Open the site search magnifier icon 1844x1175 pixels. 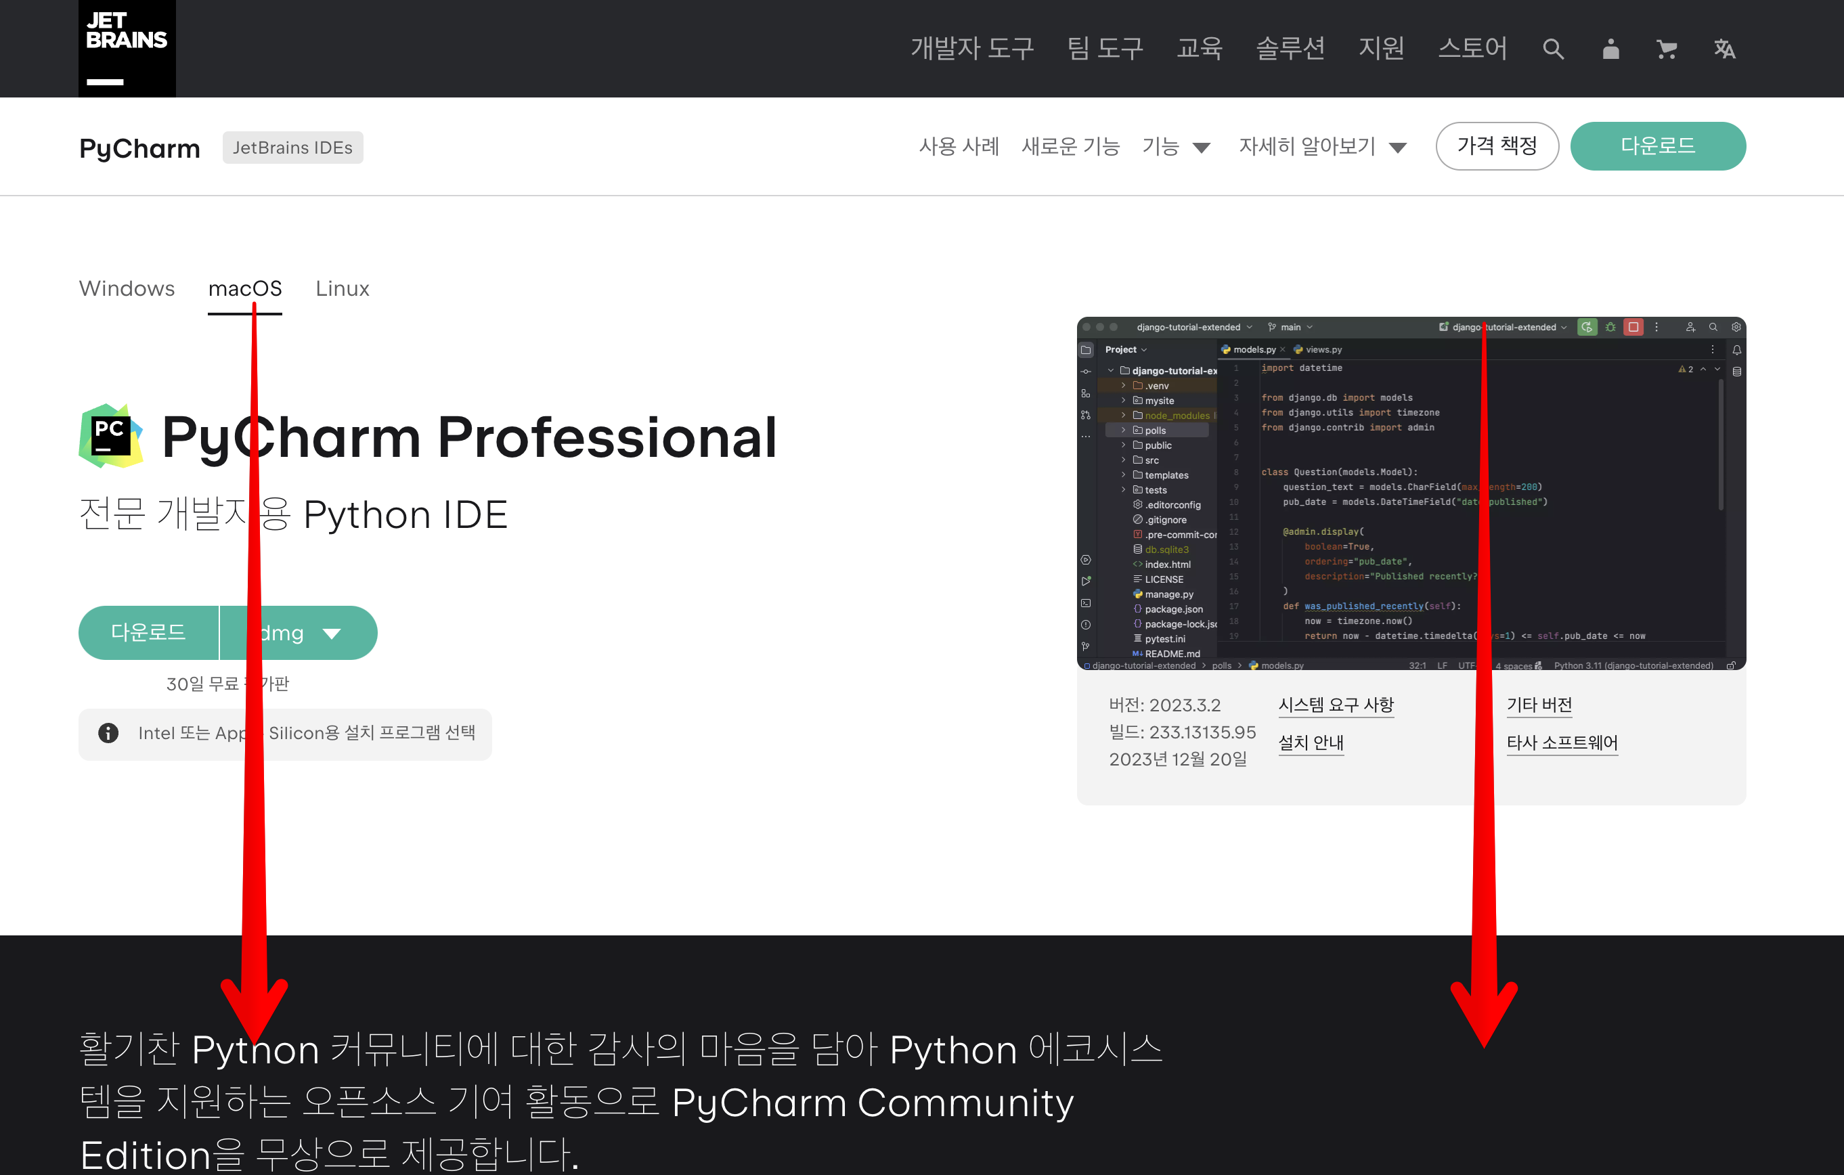(x=1552, y=48)
